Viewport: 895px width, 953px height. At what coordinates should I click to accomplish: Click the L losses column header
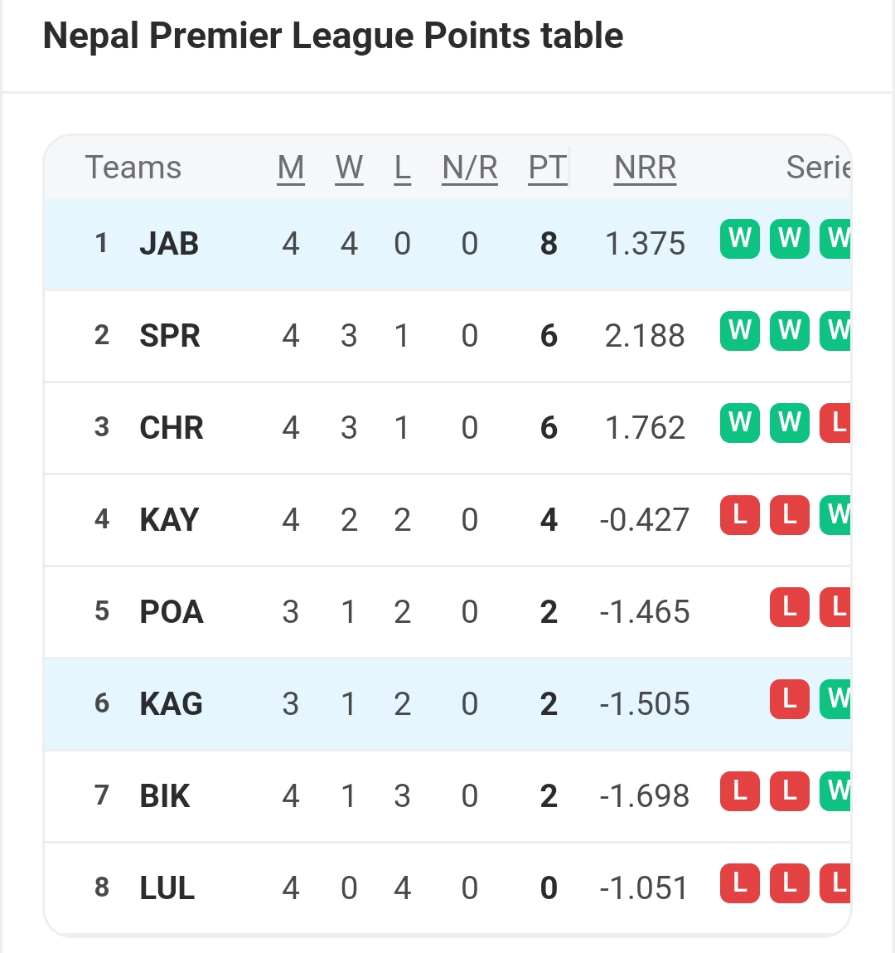click(x=402, y=168)
